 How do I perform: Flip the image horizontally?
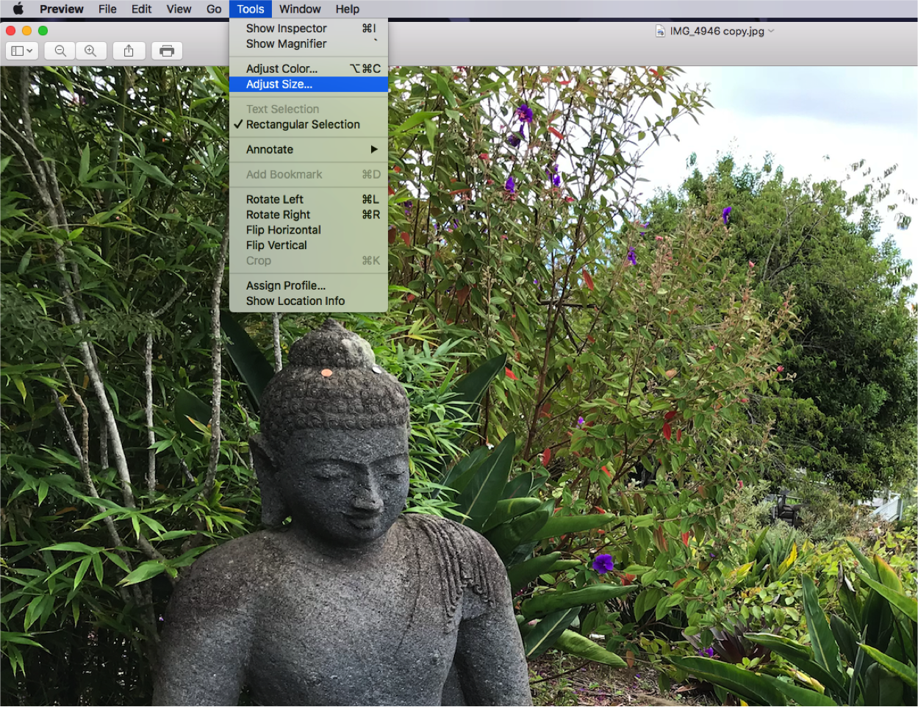(x=283, y=230)
